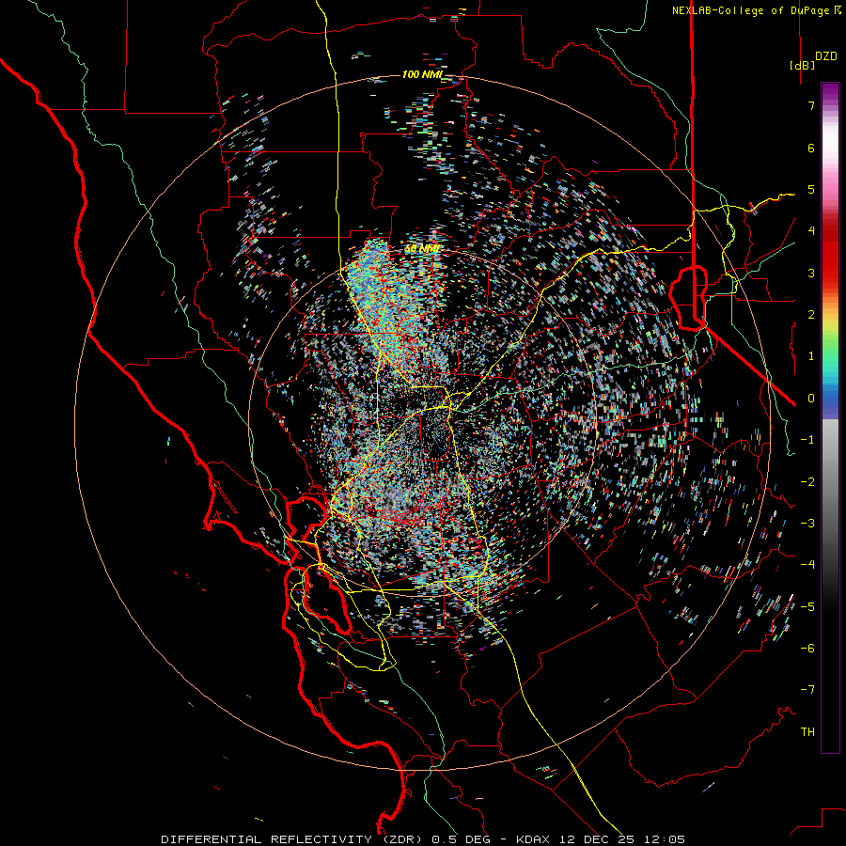This screenshot has width=846, height=846.
Task: Click the -2 value on the color scale
Action: (x=807, y=481)
